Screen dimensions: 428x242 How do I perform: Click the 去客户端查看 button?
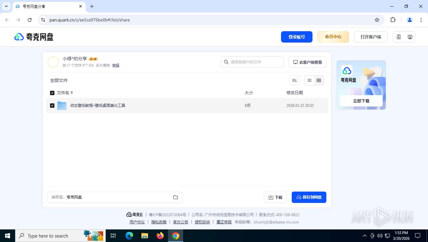(307, 62)
